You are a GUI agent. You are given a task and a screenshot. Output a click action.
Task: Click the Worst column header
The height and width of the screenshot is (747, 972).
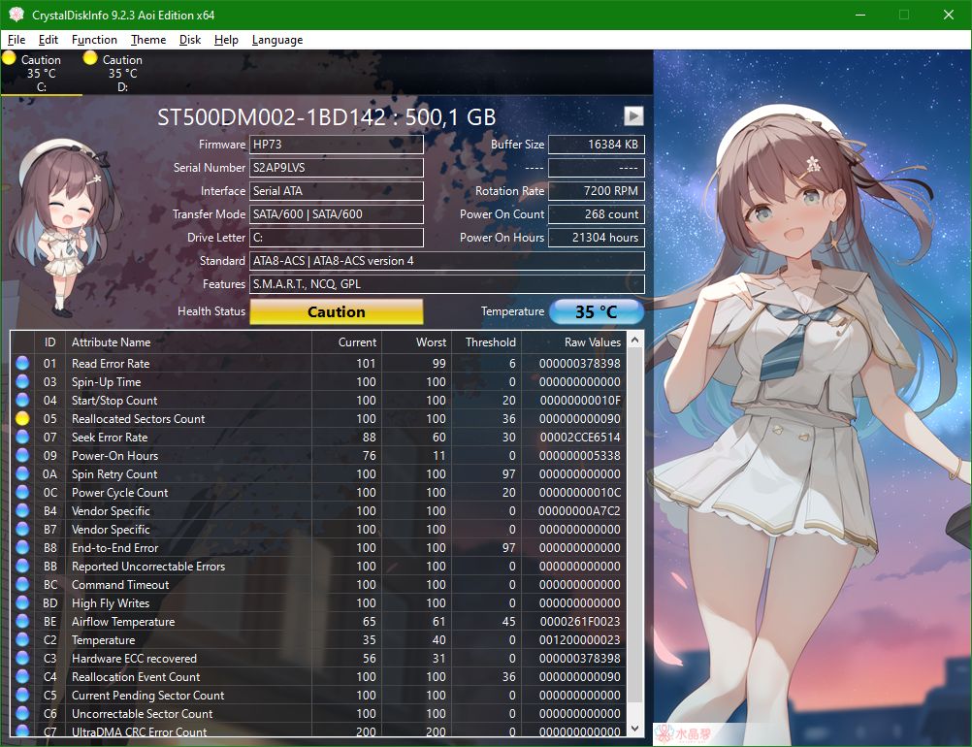click(416, 342)
